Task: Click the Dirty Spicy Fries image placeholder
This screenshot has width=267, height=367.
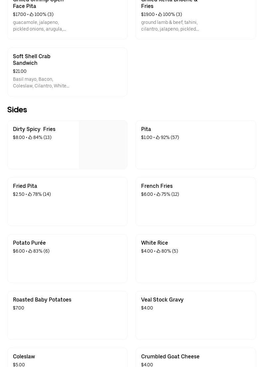Action: (103, 145)
